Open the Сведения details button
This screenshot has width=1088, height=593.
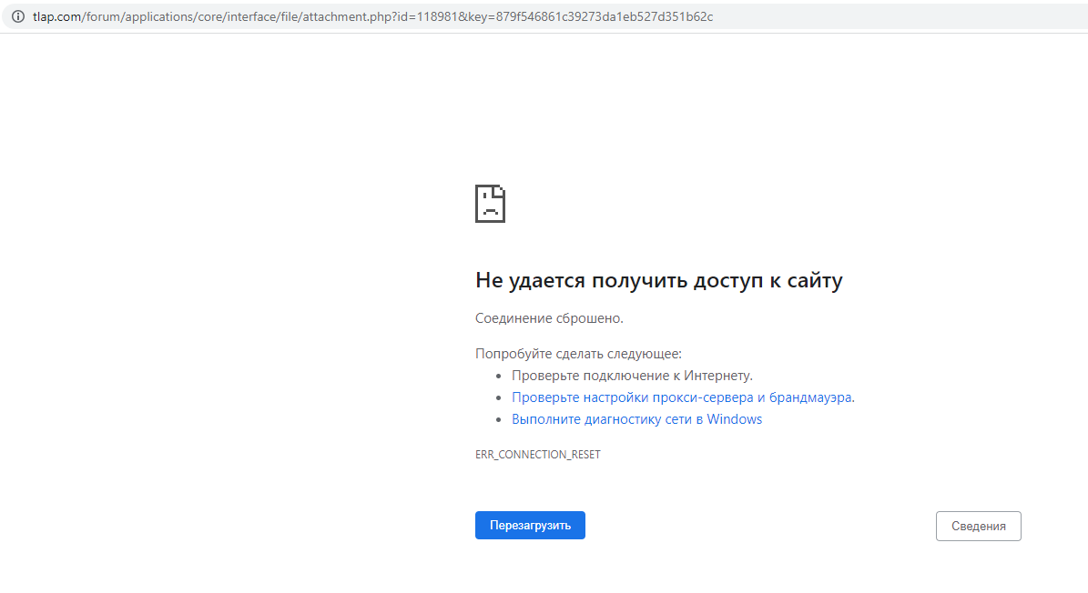click(x=979, y=526)
